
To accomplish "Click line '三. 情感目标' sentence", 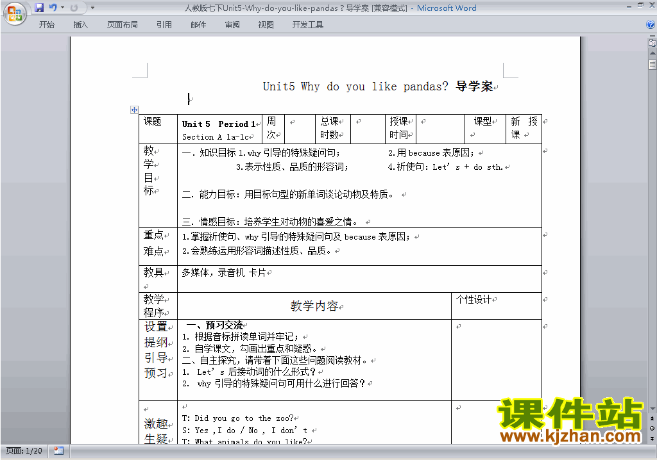I will (x=270, y=222).
